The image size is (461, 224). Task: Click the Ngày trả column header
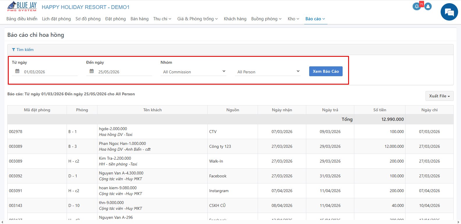coord(330,110)
